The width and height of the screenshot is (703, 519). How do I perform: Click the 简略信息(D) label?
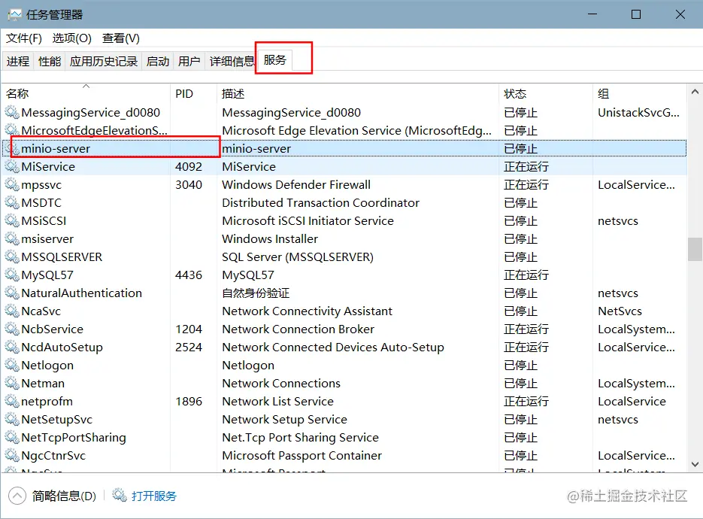pos(64,496)
